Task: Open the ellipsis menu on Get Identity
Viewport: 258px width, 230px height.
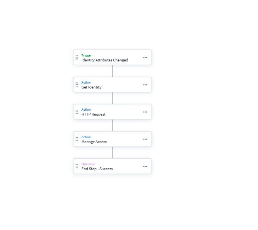Action: tap(145, 85)
